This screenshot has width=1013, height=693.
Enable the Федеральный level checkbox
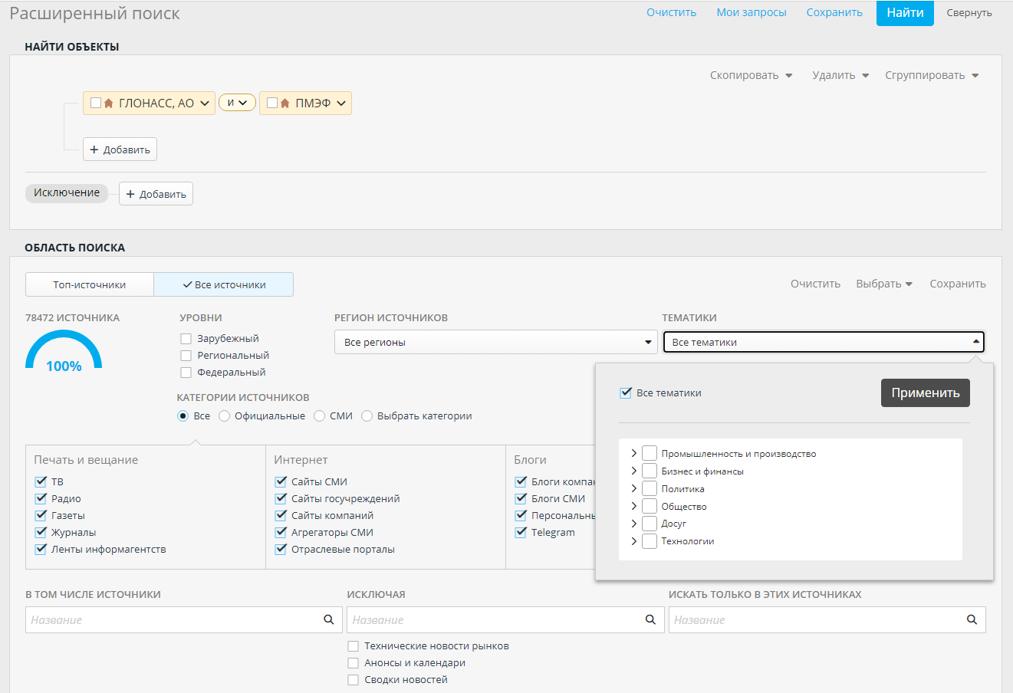click(x=186, y=373)
